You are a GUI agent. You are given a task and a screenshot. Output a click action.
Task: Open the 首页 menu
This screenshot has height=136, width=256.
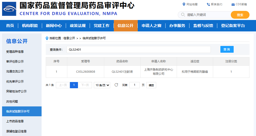coord(10,26)
